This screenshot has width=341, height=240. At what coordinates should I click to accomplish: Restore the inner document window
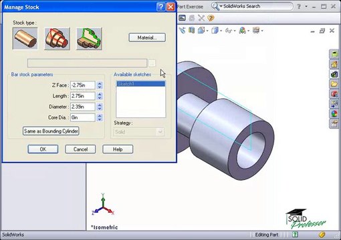click(322, 31)
